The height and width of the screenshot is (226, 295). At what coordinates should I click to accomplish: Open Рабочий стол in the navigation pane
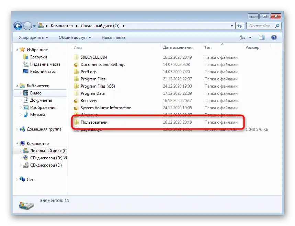tap(43, 71)
